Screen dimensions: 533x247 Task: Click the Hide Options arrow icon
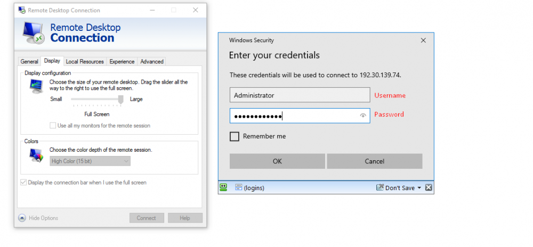[22, 218]
